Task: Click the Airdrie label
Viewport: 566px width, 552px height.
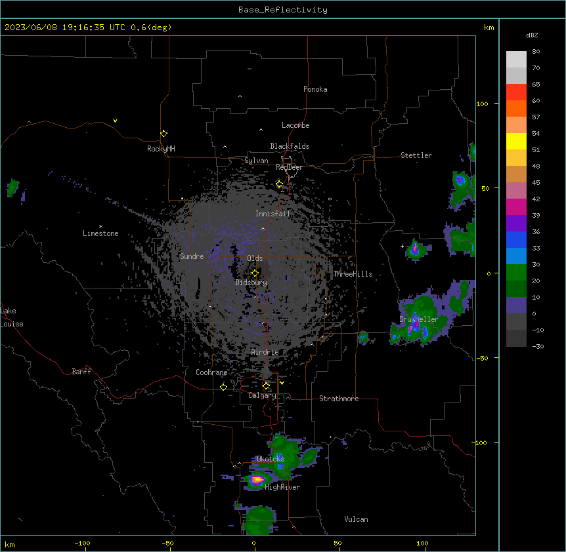Action: click(x=265, y=352)
